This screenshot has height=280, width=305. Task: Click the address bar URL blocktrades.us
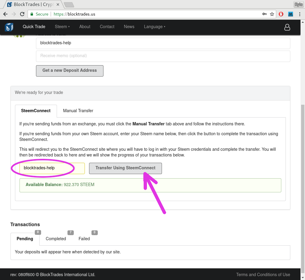tap(74, 14)
